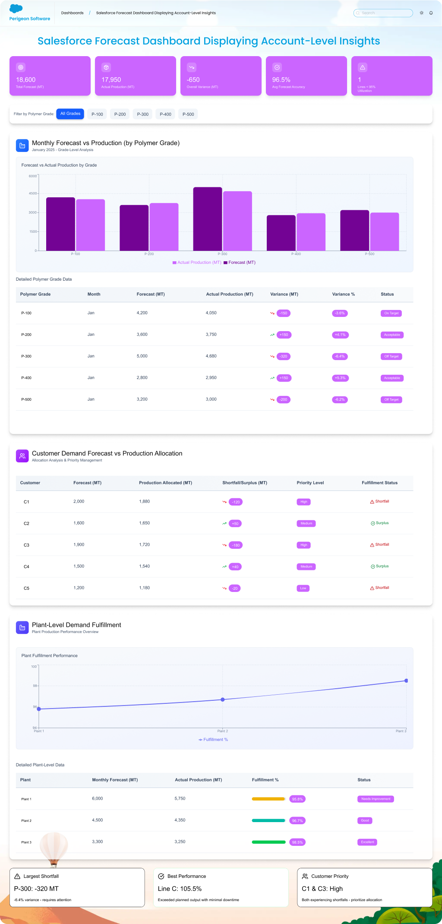This screenshot has height=924, width=442.
Task: Click the Customer Demand Forecast users icon
Action: (x=22, y=456)
